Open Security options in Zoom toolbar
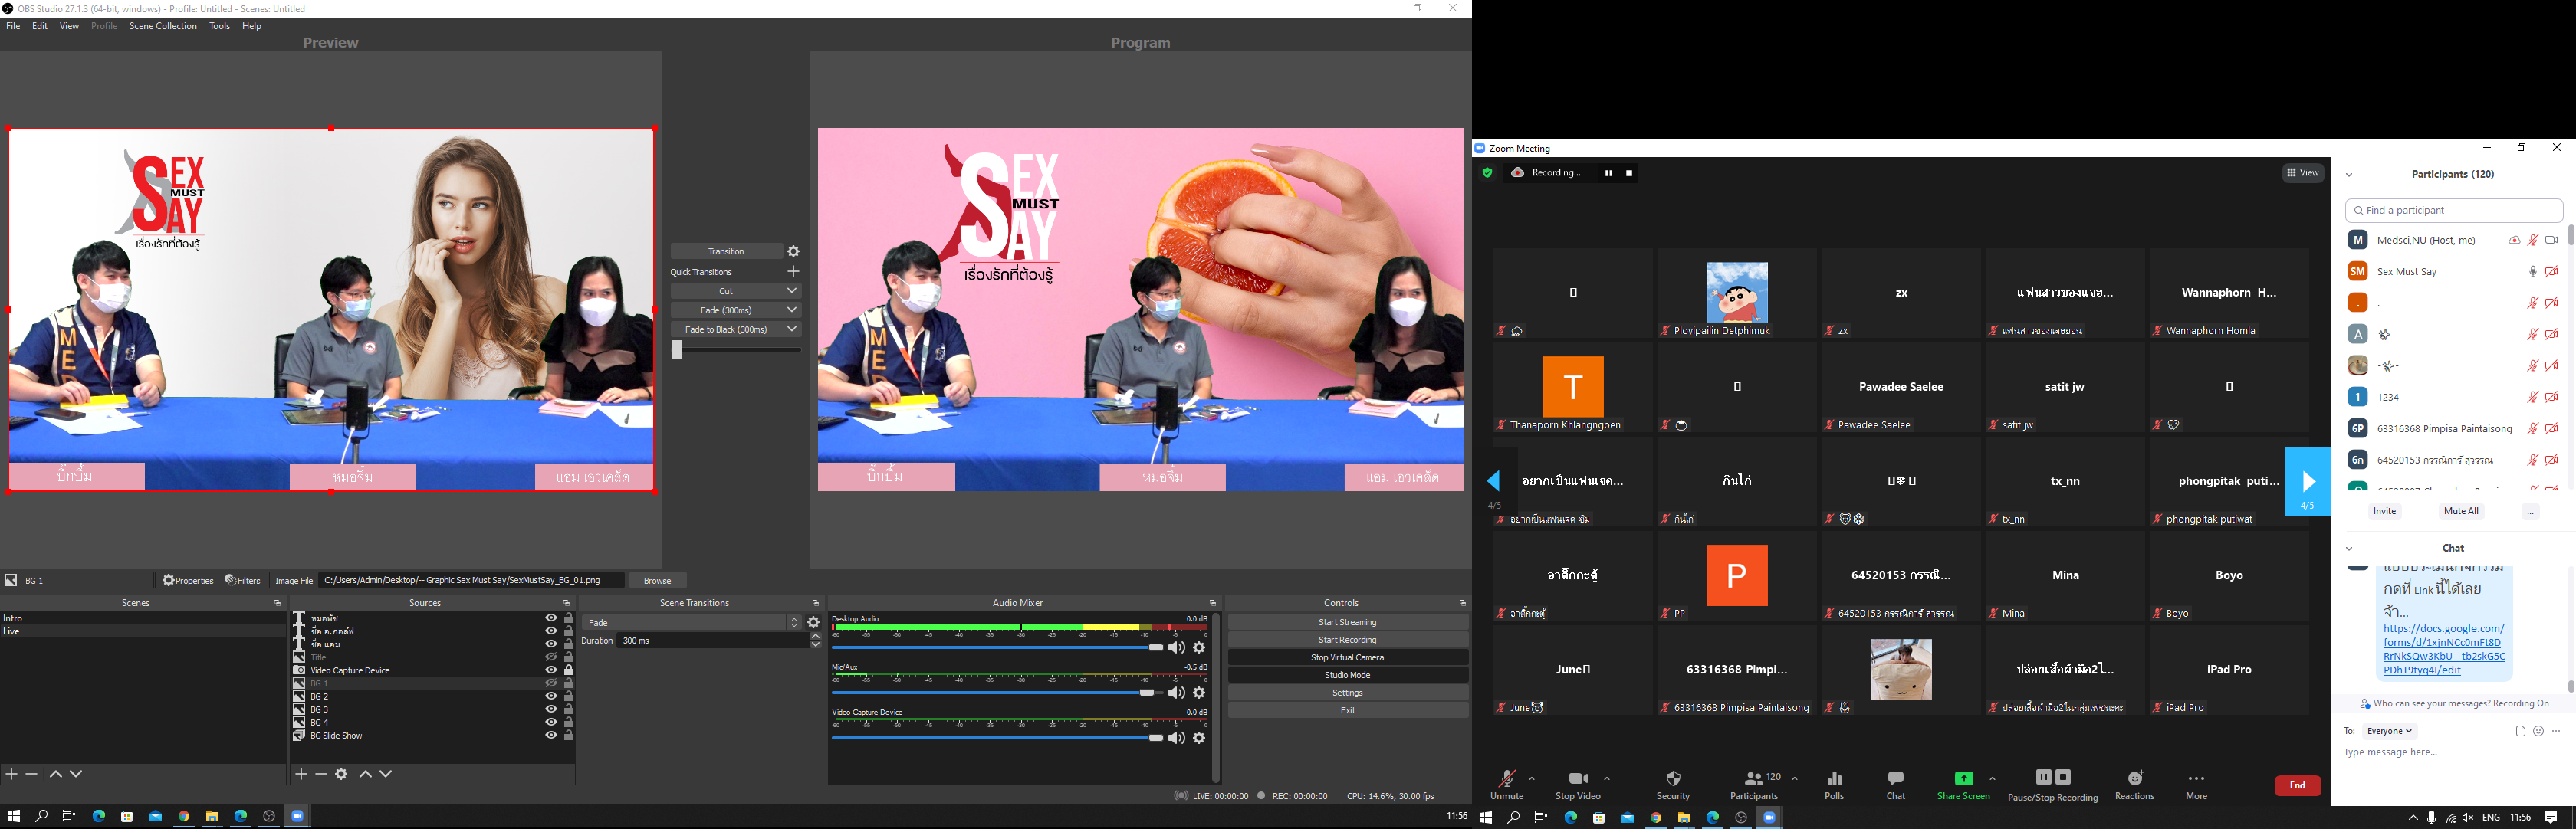2576x829 pixels. pyautogui.click(x=1673, y=785)
